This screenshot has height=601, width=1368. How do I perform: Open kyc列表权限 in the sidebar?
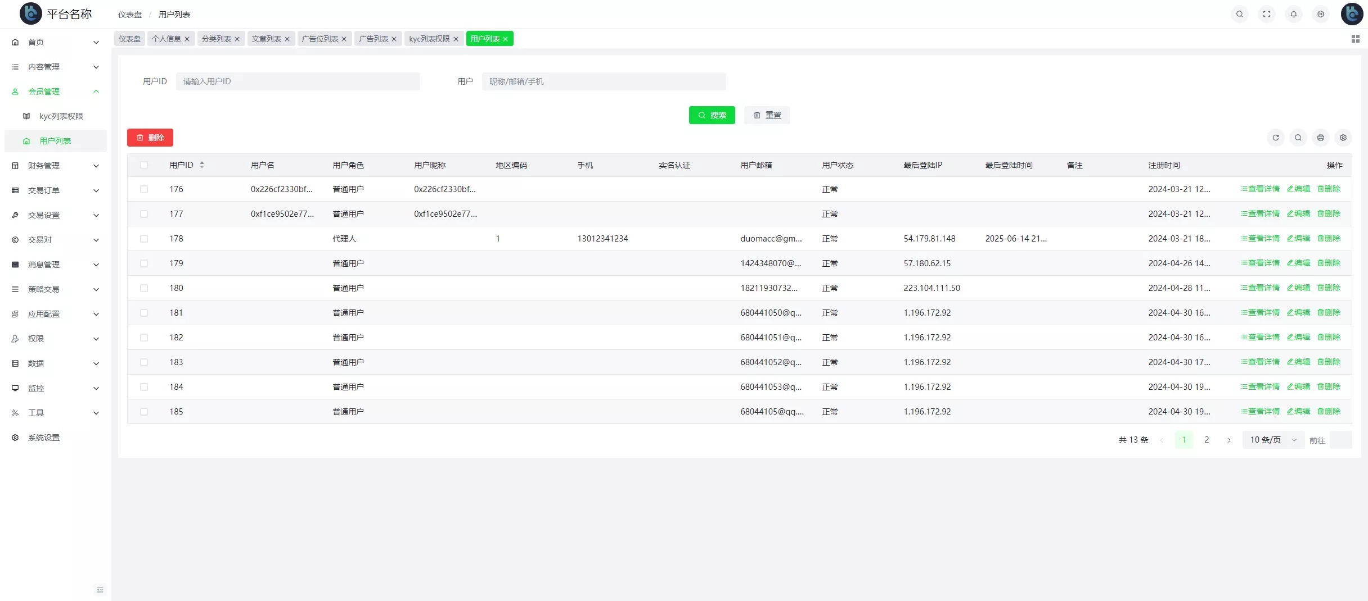tap(61, 116)
